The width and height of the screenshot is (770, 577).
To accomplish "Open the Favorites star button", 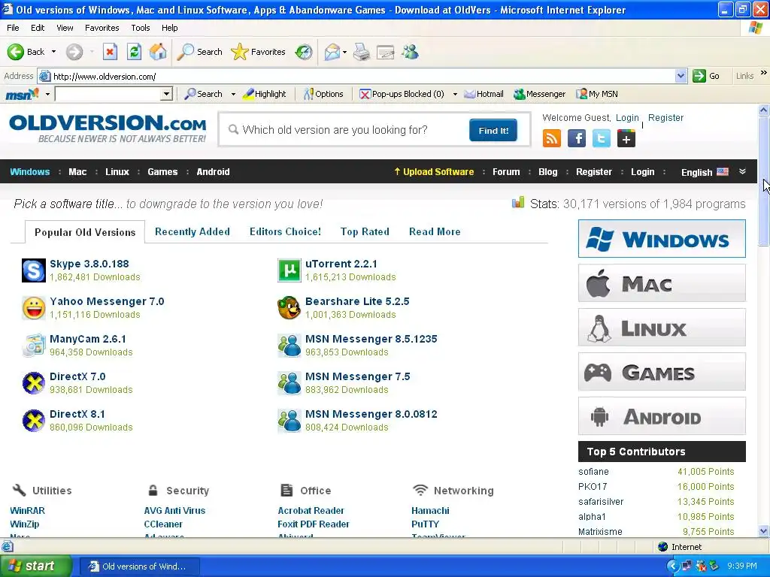I will coord(259,52).
